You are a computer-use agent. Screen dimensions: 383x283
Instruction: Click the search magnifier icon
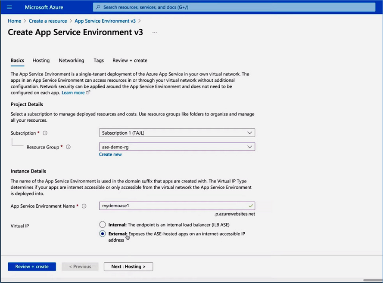point(98,7)
